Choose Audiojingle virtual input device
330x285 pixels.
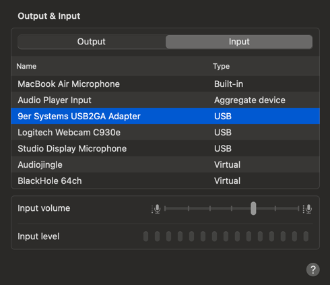click(165, 164)
